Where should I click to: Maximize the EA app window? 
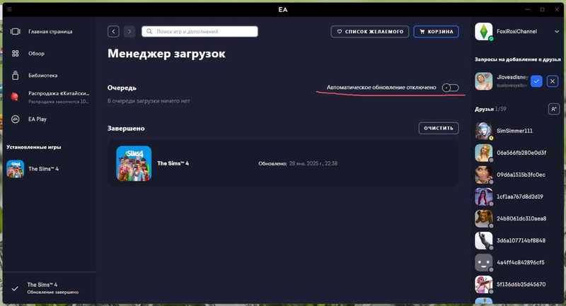[542, 9]
